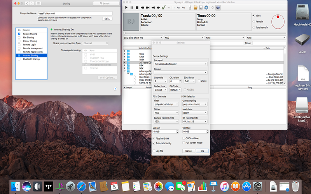The height and width of the screenshot is (194, 311).
Task: Open System Preferences from the Dock
Action: pos(258,187)
